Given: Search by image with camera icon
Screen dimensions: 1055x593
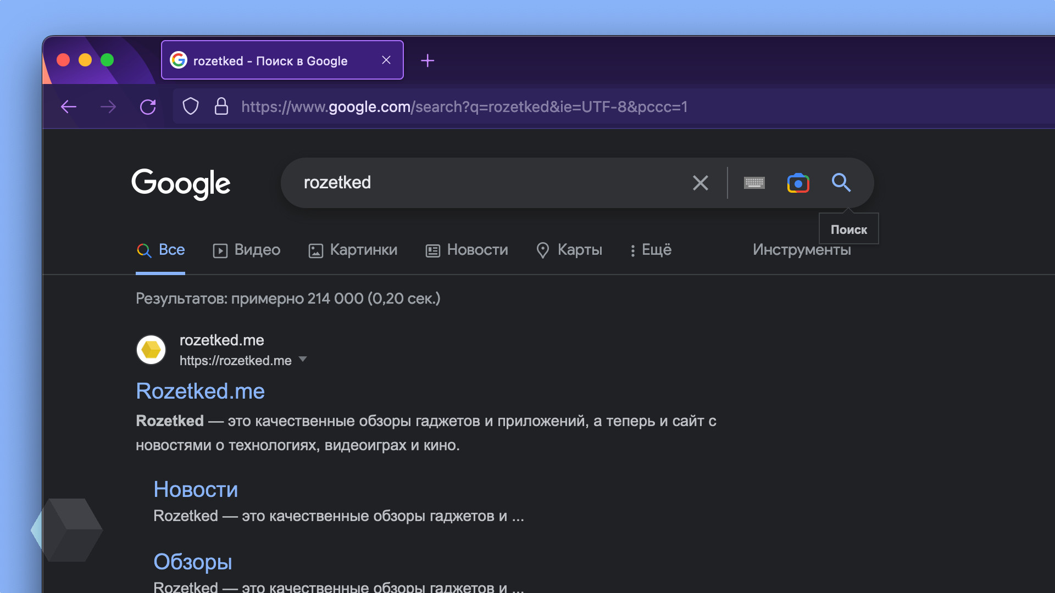Looking at the screenshot, I should click(798, 183).
